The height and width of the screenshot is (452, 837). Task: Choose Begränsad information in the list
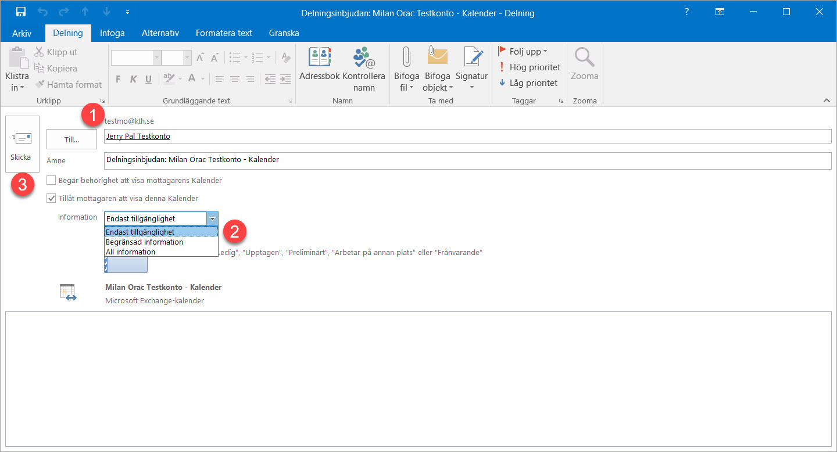(x=161, y=242)
